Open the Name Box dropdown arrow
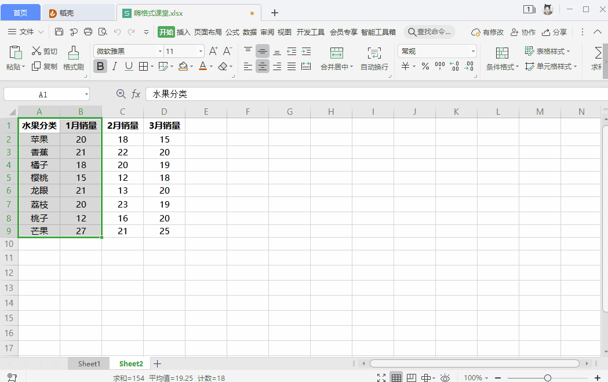 tap(86, 94)
